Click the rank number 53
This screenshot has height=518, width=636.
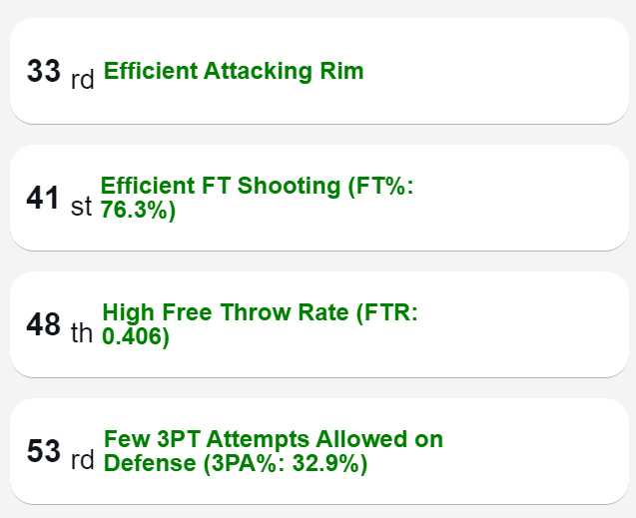[x=44, y=451]
